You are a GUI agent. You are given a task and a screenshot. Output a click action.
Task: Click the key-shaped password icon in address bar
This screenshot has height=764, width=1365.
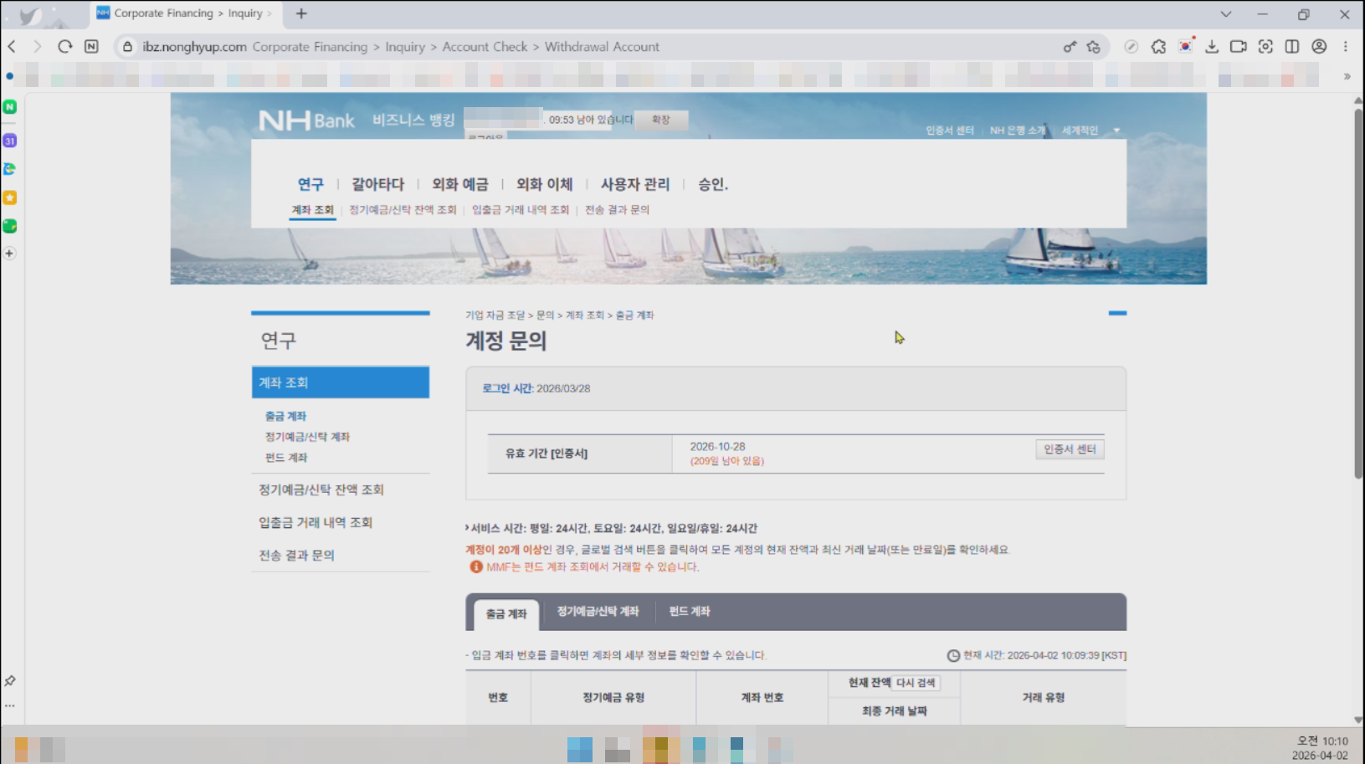[1070, 47]
